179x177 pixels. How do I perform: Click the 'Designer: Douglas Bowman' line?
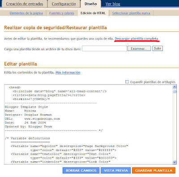click(x=28, y=115)
